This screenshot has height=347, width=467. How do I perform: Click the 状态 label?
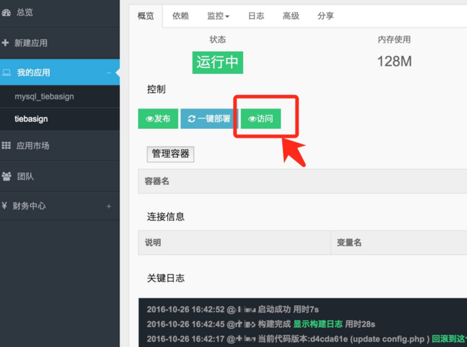pos(218,40)
